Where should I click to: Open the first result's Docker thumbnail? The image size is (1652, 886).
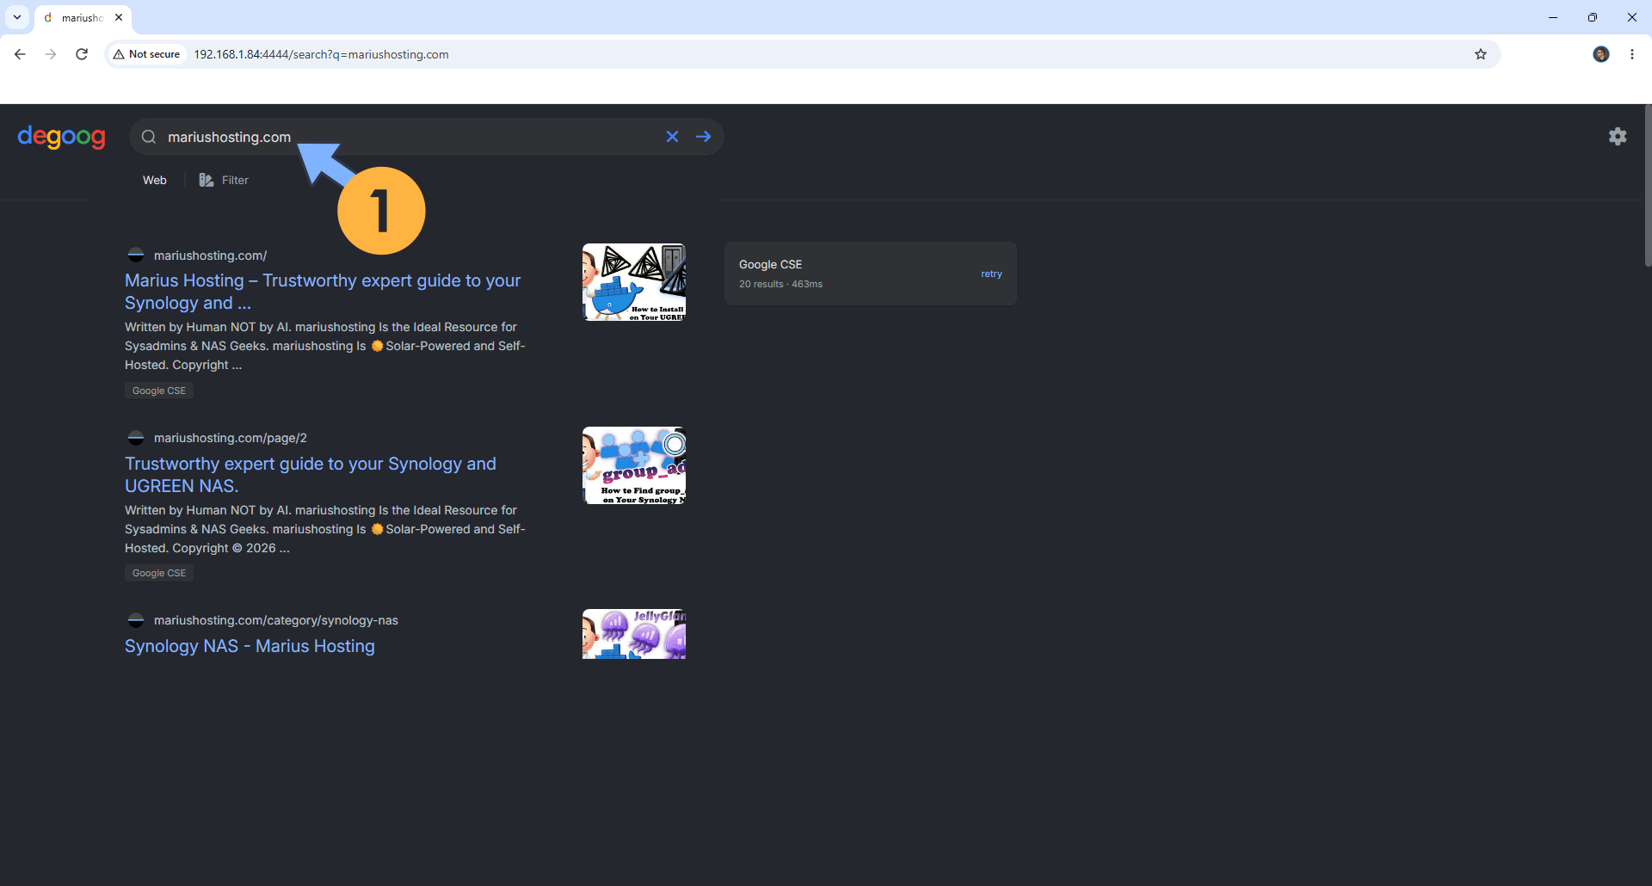click(634, 282)
